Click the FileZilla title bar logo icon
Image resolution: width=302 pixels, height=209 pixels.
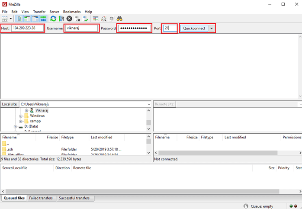(x=5, y=4)
